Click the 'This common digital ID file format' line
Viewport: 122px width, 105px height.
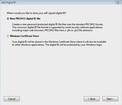tap(57, 27)
